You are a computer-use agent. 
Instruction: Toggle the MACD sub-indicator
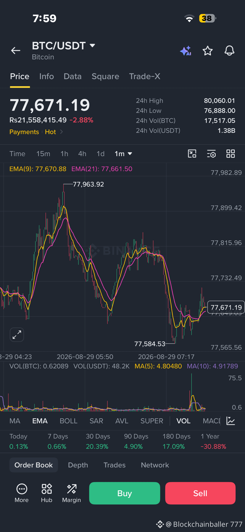pos(212,421)
